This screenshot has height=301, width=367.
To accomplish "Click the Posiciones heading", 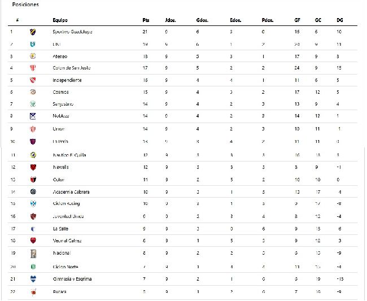I will pyautogui.click(x=25, y=5).
